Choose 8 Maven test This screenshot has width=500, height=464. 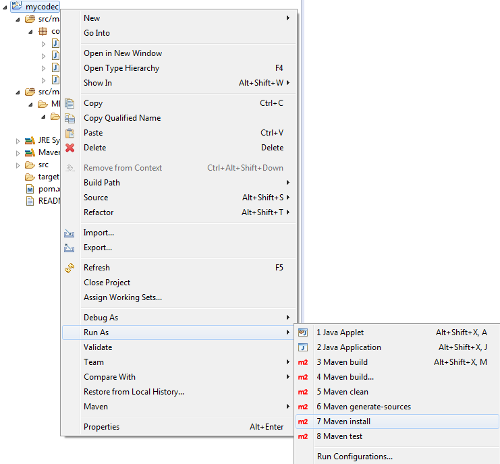tap(339, 436)
